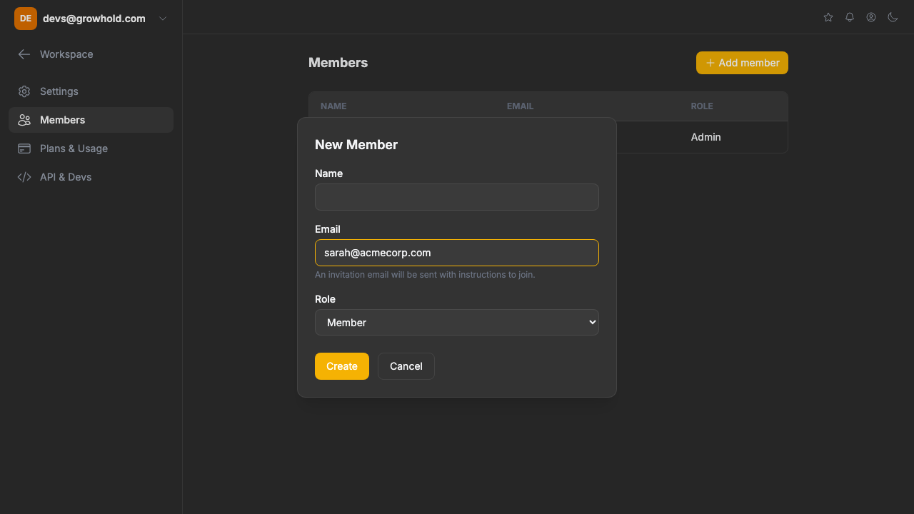Toggle dark mode moon icon

pos(893,17)
